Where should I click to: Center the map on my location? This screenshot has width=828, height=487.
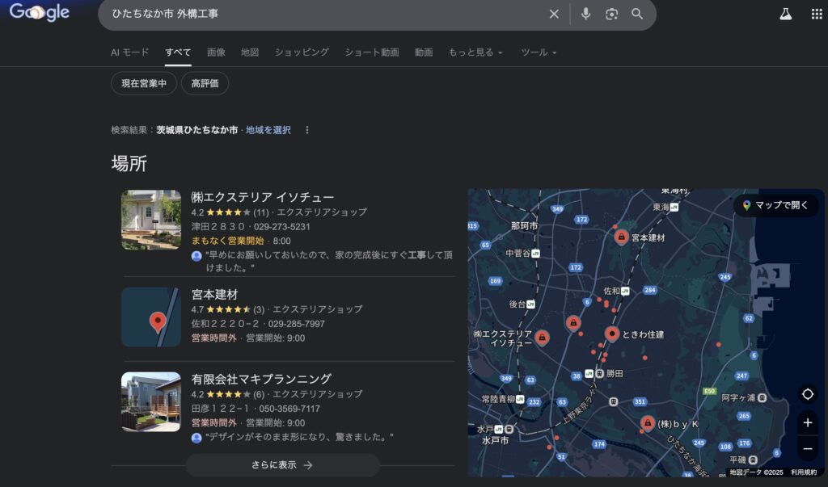[x=808, y=394]
